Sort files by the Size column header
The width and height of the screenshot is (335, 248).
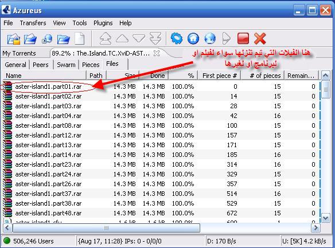(123, 76)
